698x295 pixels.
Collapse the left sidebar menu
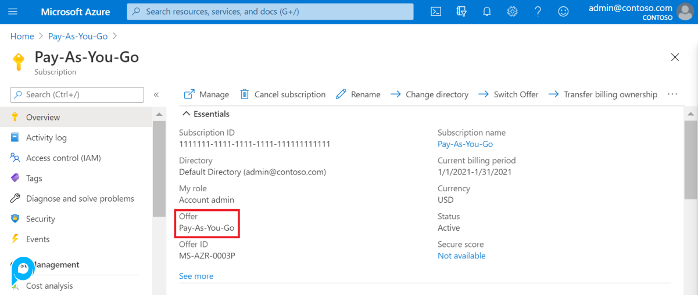156,94
